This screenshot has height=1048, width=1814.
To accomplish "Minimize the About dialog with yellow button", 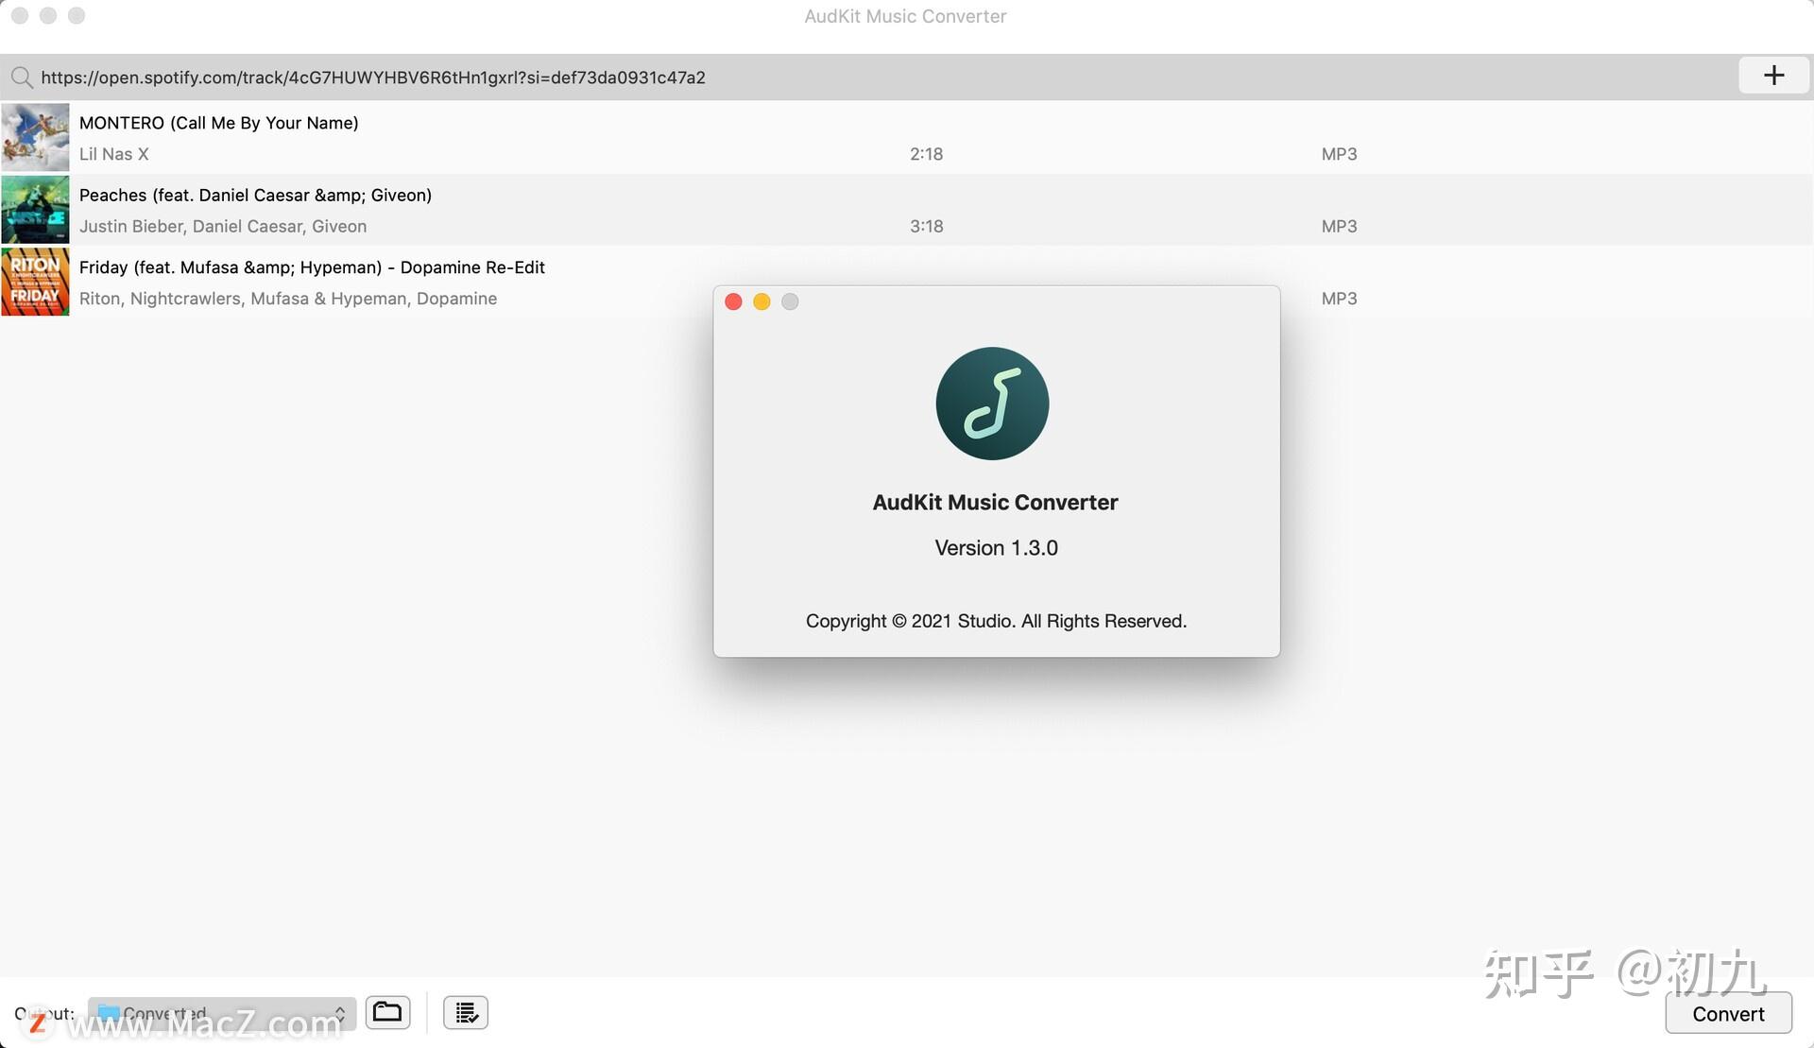I will tap(762, 301).
